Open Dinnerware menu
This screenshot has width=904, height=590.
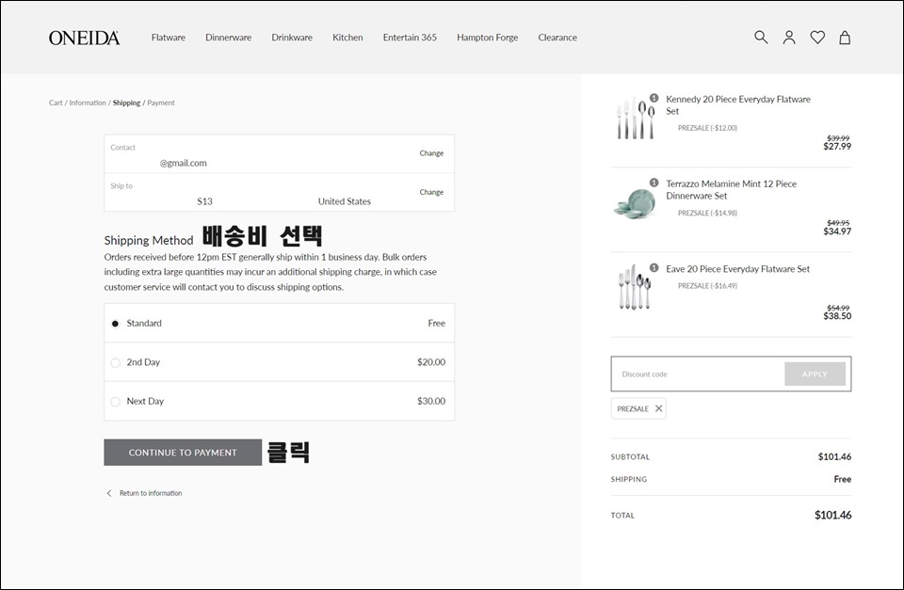click(x=228, y=38)
